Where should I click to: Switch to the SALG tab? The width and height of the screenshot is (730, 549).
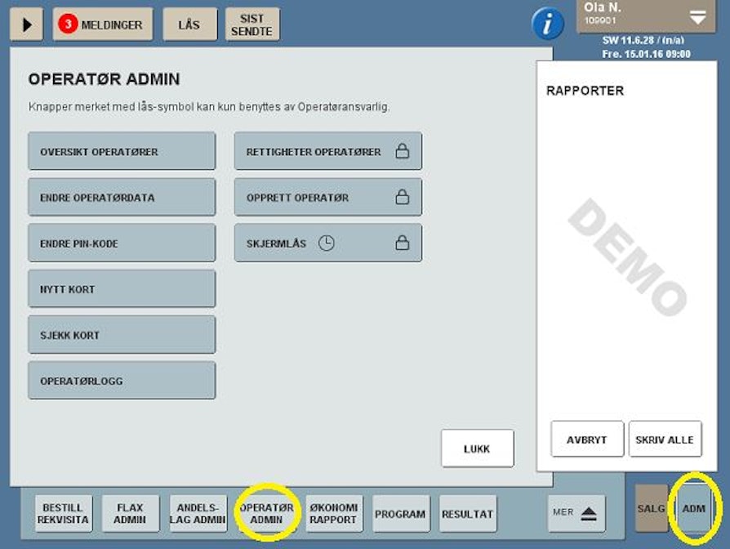(x=651, y=509)
